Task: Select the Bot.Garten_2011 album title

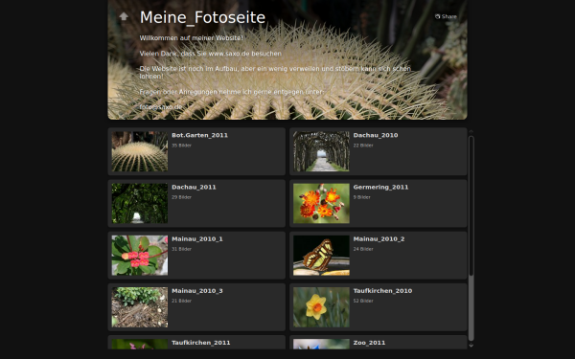Action: (x=199, y=135)
